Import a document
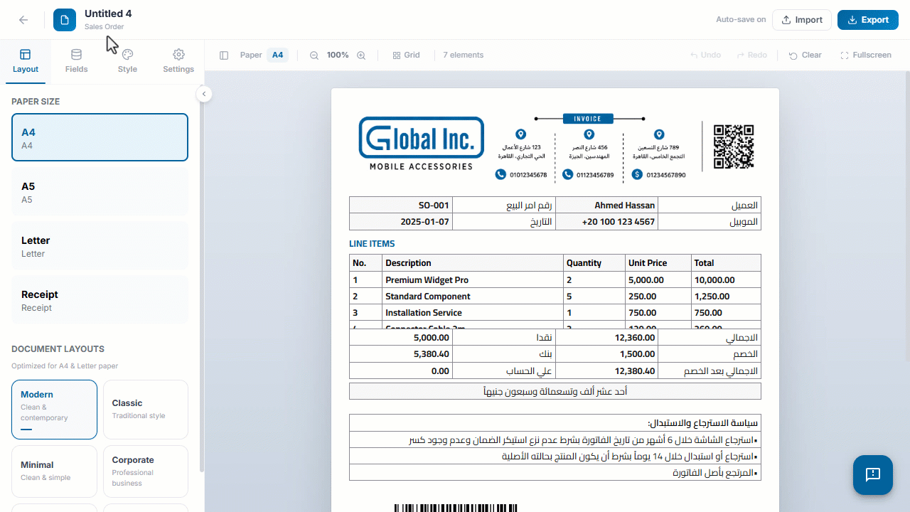This screenshot has height=512, width=910. click(x=802, y=20)
